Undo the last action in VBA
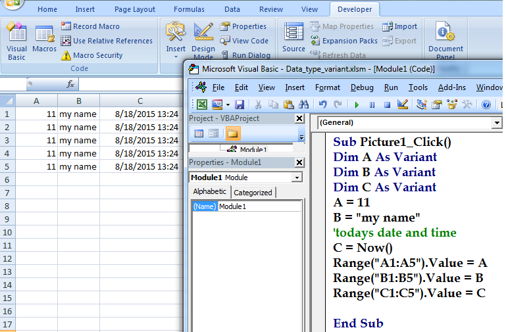This screenshot has width=506, height=332. pos(322,105)
